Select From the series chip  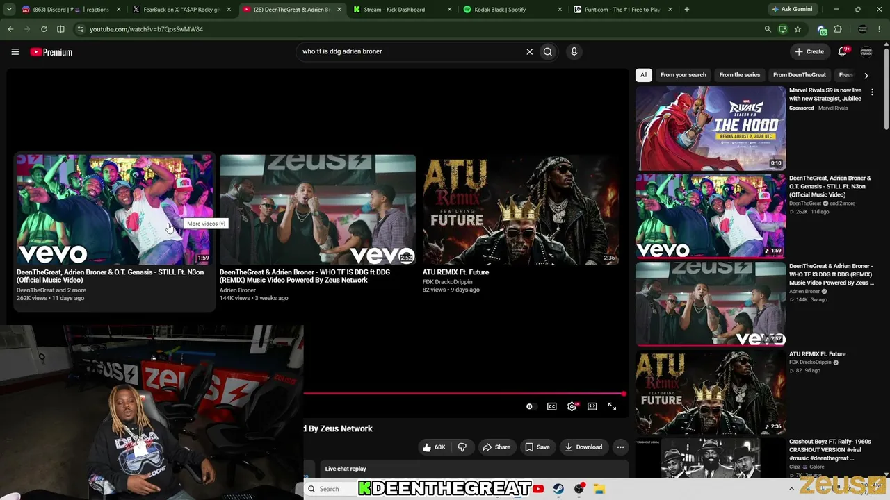point(739,75)
